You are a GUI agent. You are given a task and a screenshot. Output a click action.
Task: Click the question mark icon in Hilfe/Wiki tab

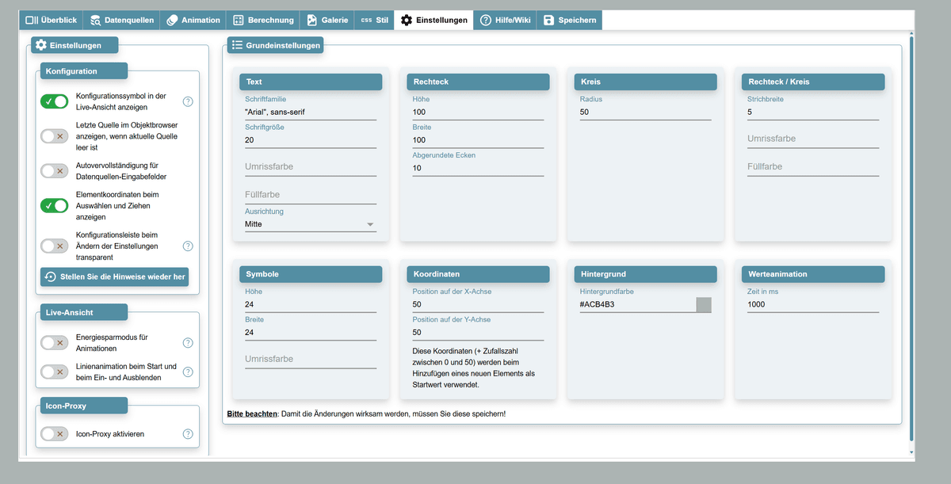pyautogui.click(x=486, y=20)
